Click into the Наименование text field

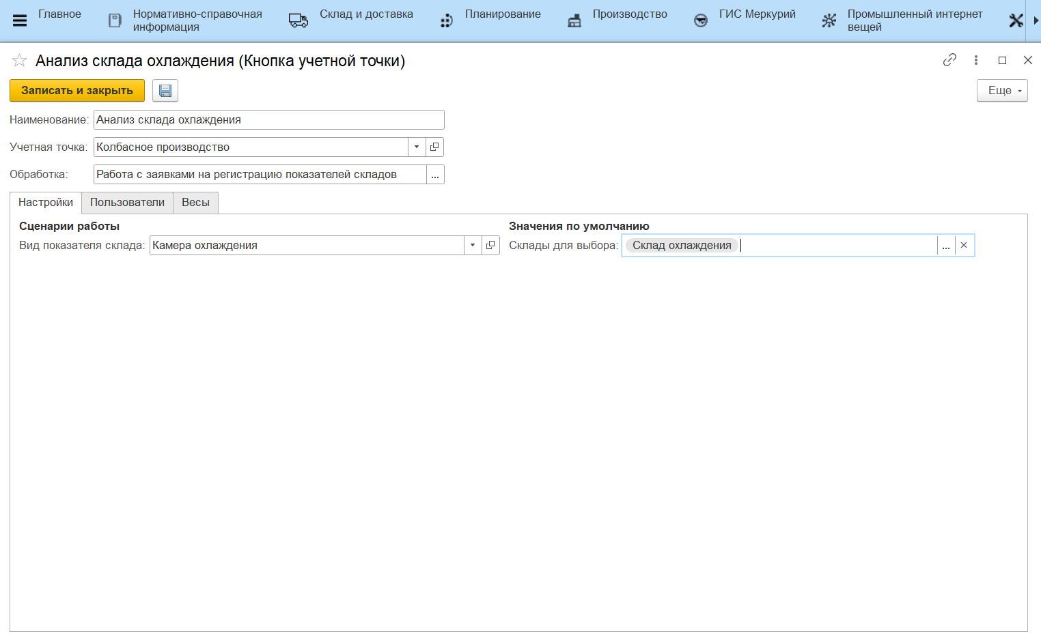click(x=268, y=120)
